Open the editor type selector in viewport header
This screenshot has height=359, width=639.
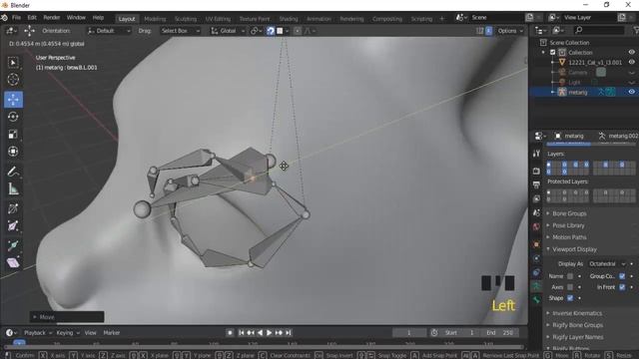point(11,31)
